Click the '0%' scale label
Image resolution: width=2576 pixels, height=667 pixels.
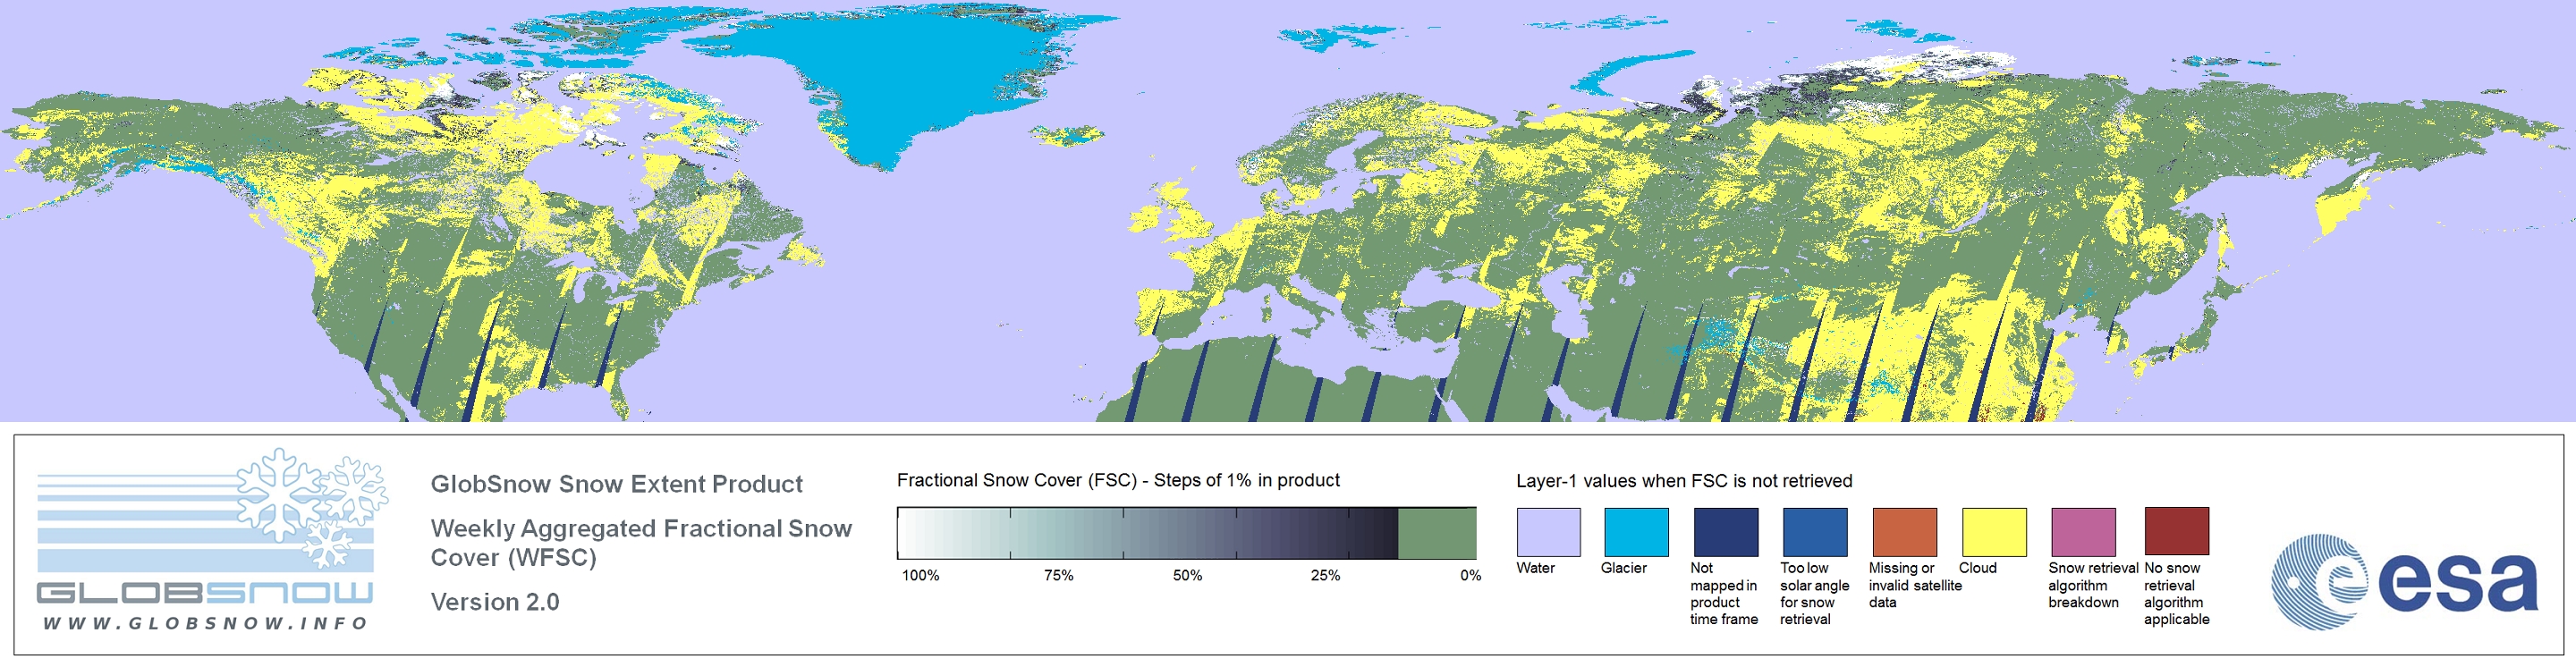coord(1470,575)
